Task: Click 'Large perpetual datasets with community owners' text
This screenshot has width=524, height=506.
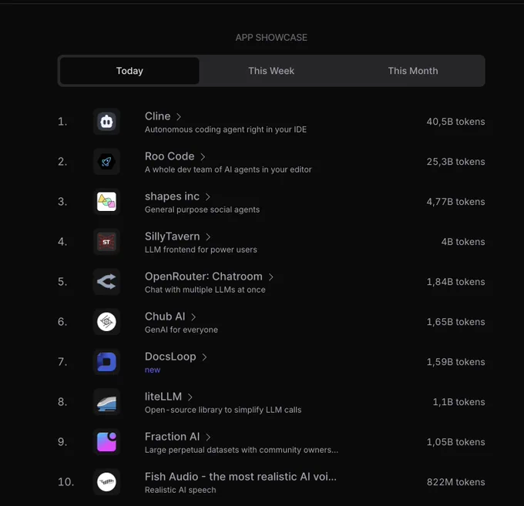Action: [x=241, y=451]
